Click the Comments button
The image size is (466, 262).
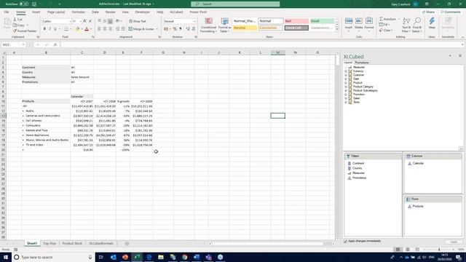(x=451, y=12)
